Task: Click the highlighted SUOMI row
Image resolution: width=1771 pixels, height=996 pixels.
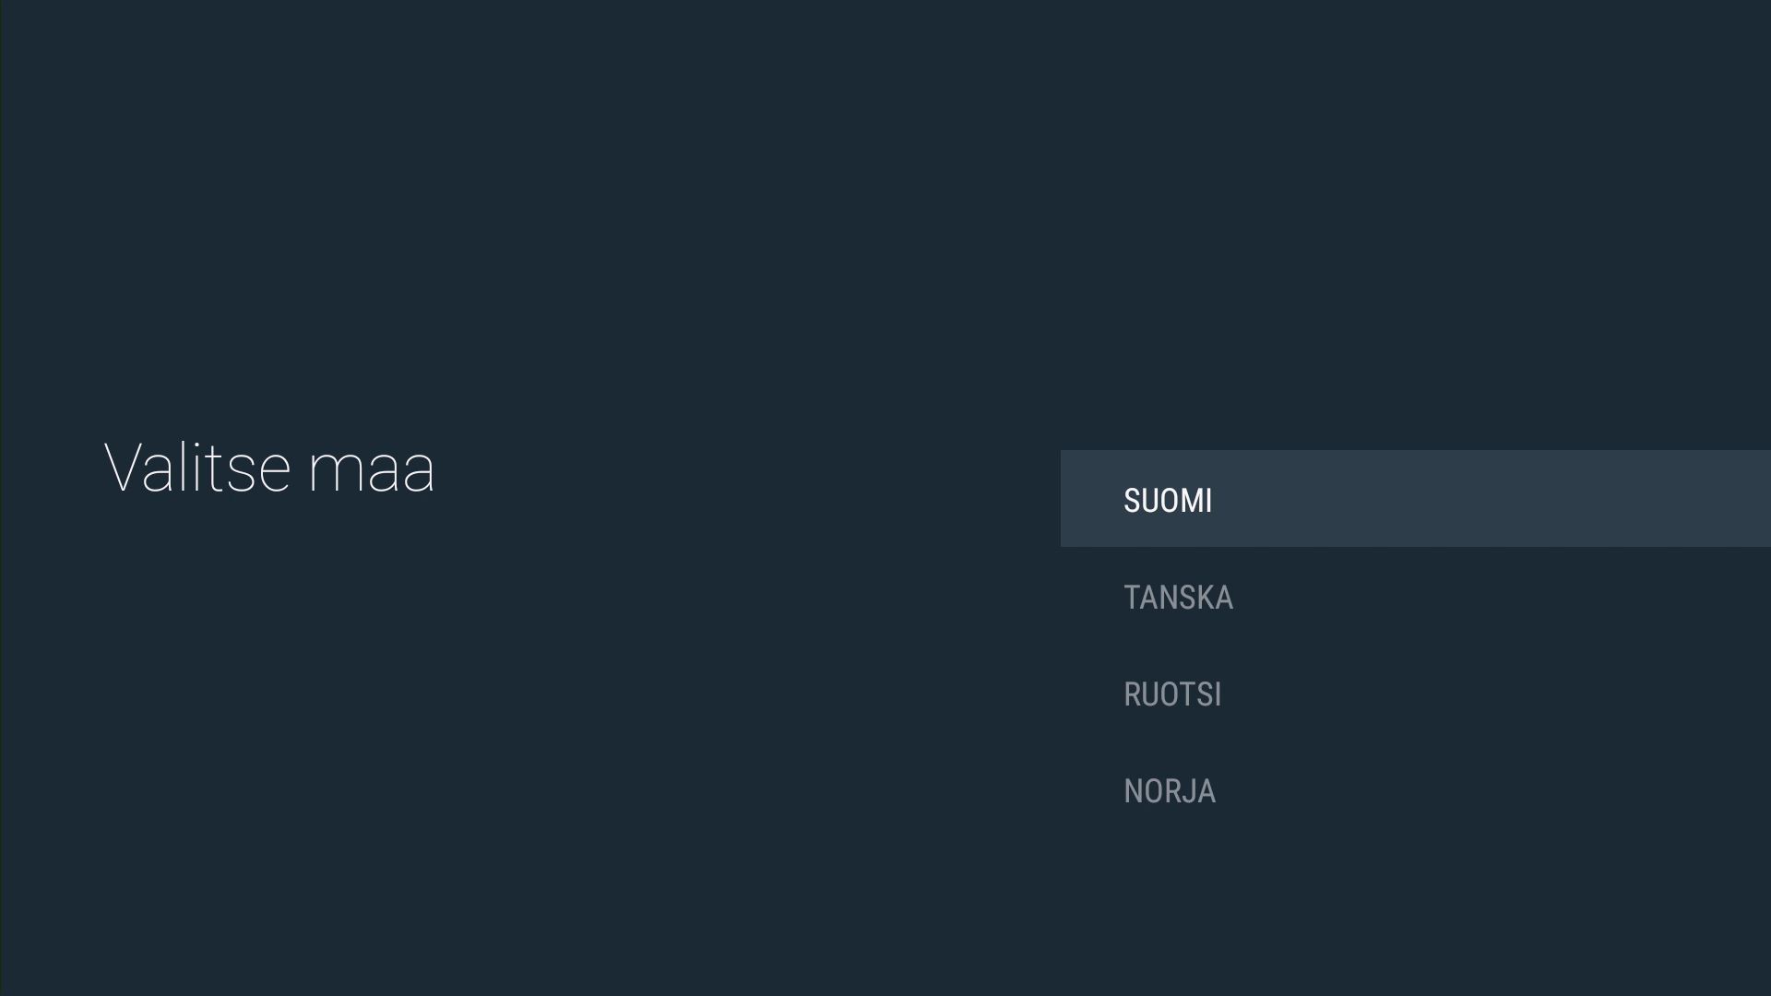Action: (x=1415, y=498)
